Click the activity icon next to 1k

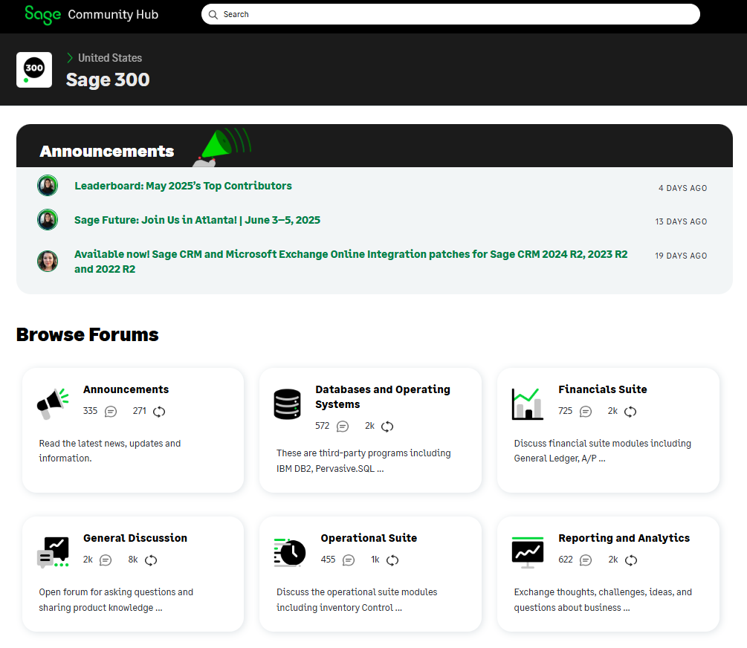(392, 560)
